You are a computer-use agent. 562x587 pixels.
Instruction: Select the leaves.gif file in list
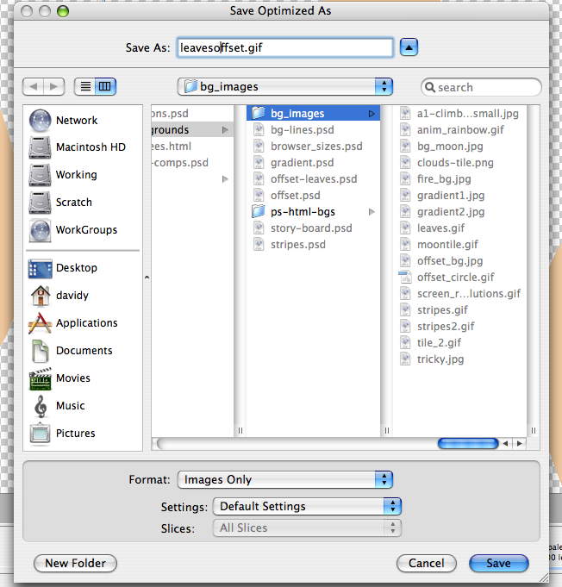coord(440,228)
